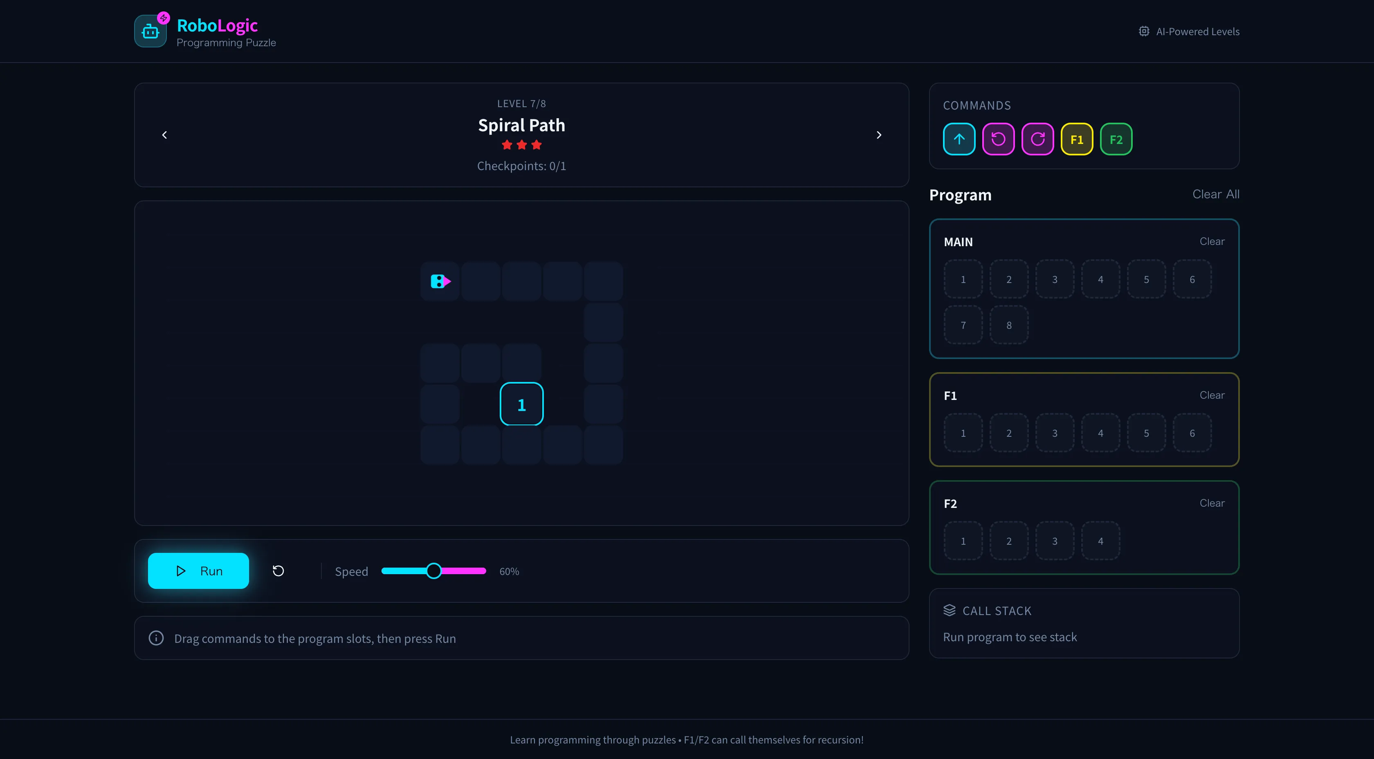Select the turn left command icon

click(998, 139)
